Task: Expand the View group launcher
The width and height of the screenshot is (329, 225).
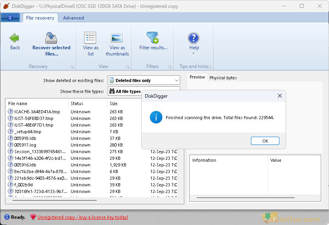Action: (128, 67)
